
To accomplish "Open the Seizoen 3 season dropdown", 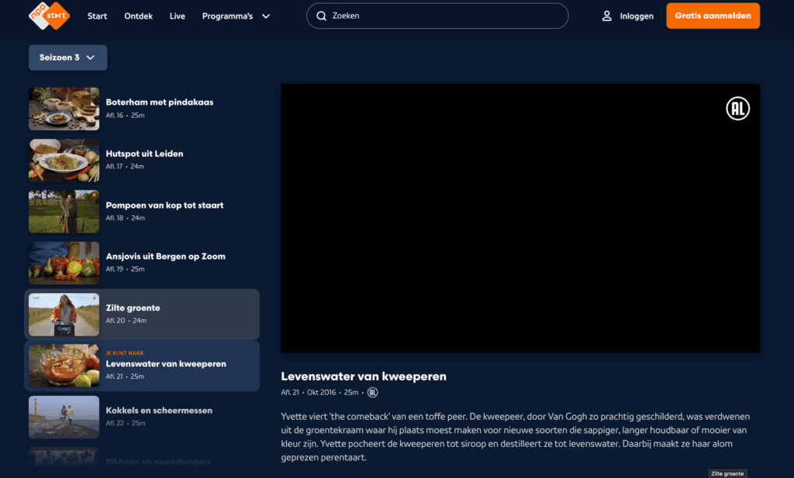I will point(67,57).
